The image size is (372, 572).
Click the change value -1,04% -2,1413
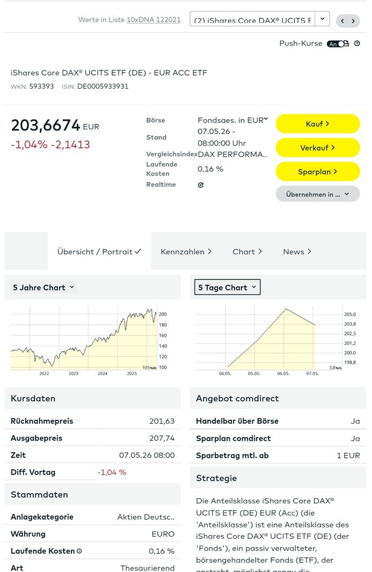pyautogui.click(x=50, y=145)
